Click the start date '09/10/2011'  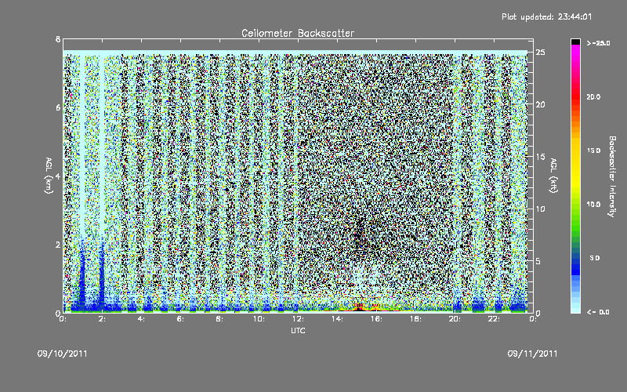tap(63, 354)
